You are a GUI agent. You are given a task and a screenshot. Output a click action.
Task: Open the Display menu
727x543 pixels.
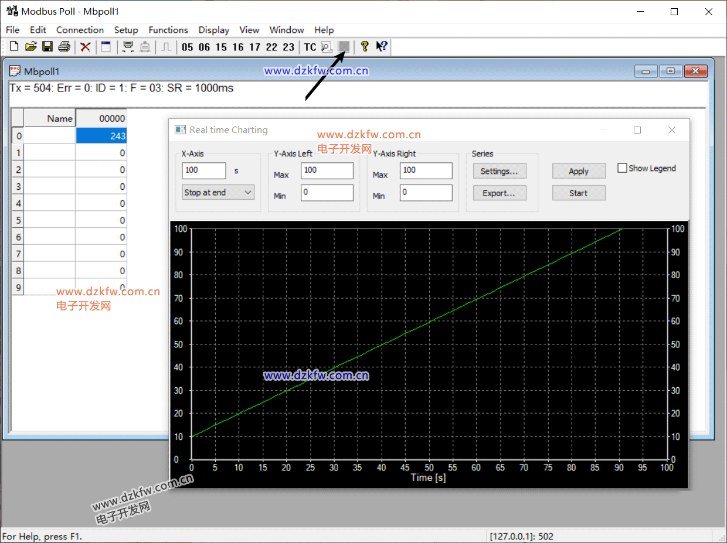click(213, 30)
